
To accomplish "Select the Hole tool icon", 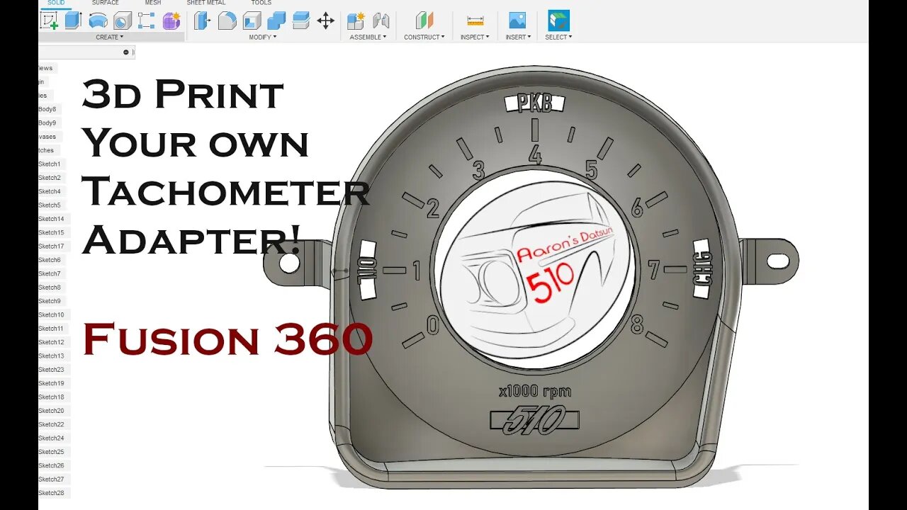I will pos(123,21).
